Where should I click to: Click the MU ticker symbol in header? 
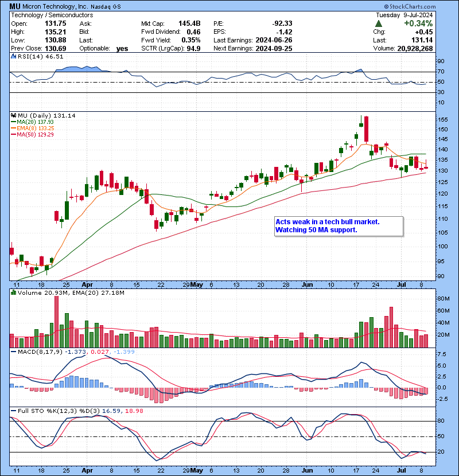14,6
